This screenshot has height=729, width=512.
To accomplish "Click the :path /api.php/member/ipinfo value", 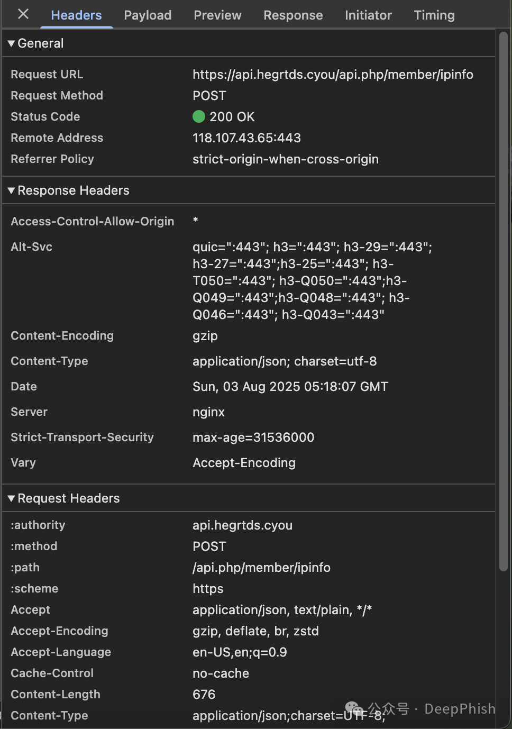I will coord(261,568).
